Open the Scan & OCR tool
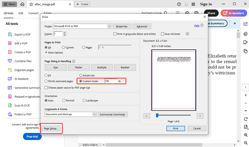249x147 pixels. pos(19,105)
